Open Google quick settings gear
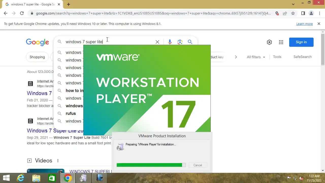This screenshot has height=183, width=325. pos(269,42)
